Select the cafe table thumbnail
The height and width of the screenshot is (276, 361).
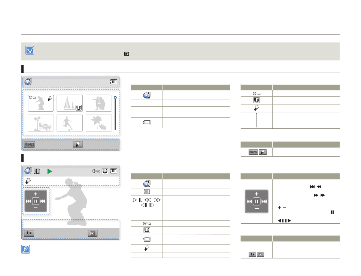pyautogui.click(x=41, y=123)
